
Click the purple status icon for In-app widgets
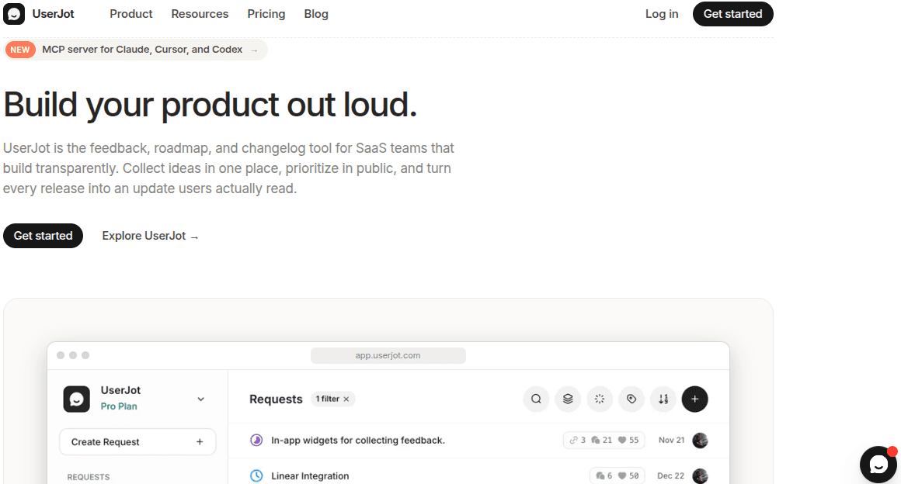(x=256, y=441)
